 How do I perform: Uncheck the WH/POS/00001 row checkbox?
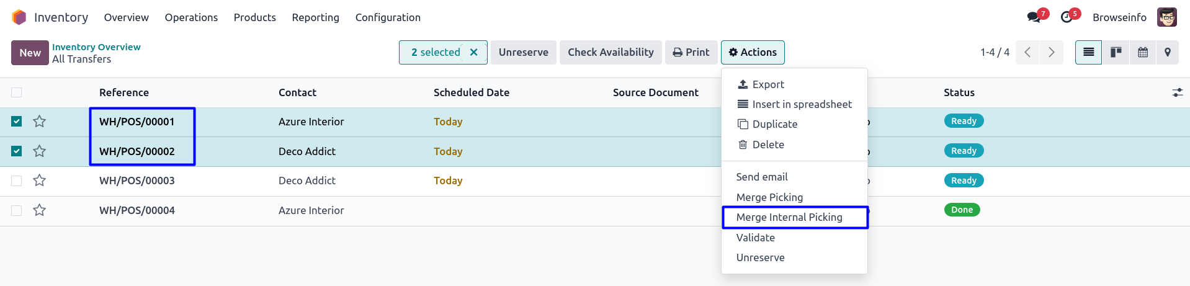click(x=17, y=122)
